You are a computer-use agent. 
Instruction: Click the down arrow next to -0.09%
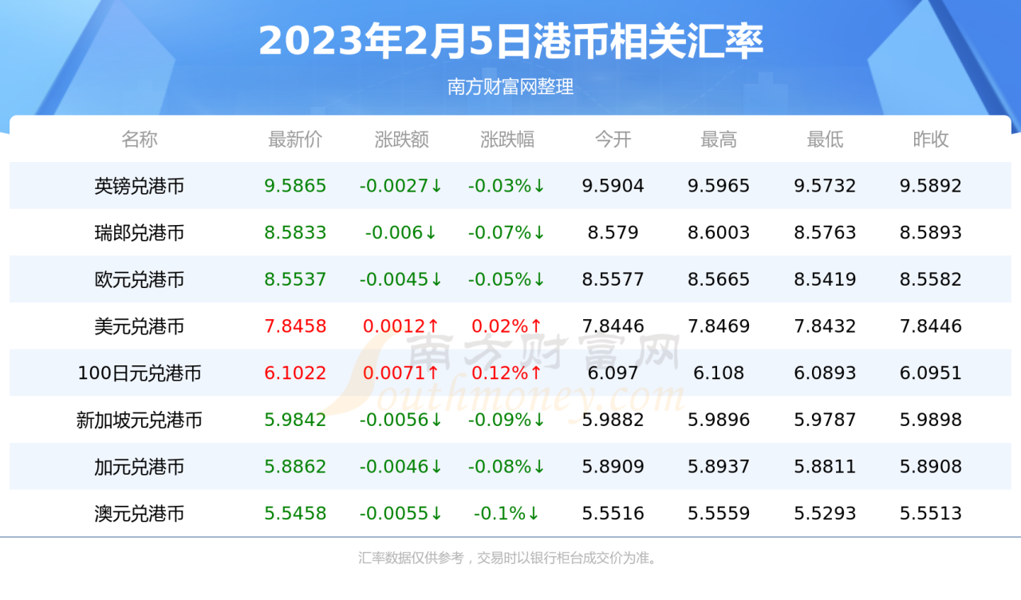pos(540,420)
